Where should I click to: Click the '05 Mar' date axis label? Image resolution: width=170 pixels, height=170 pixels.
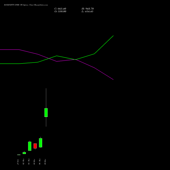click(34, 162)
